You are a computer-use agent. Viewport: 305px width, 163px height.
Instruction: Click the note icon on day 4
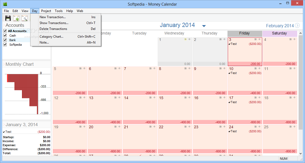(x=291, y=39)
